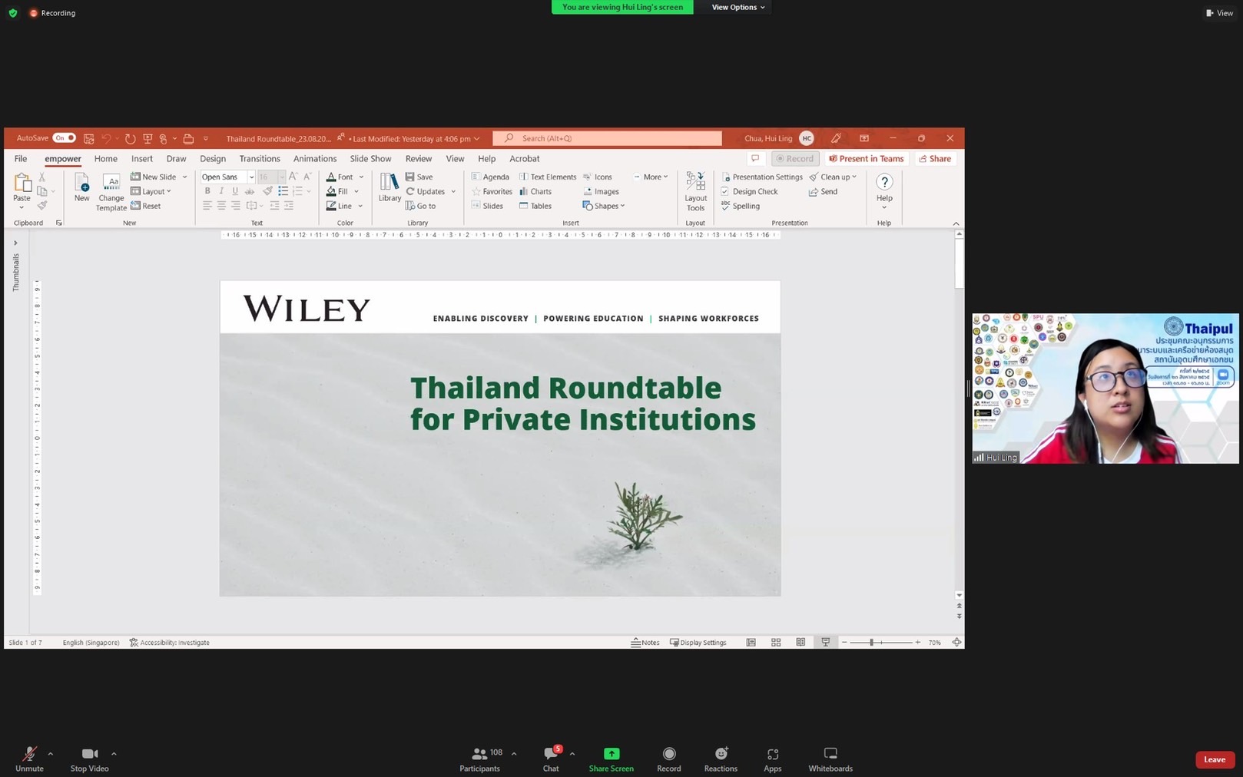The height and width of the screenshot is (777, 1243).
Task: Toggle Design Check
Action: click(x=750, y=191)
